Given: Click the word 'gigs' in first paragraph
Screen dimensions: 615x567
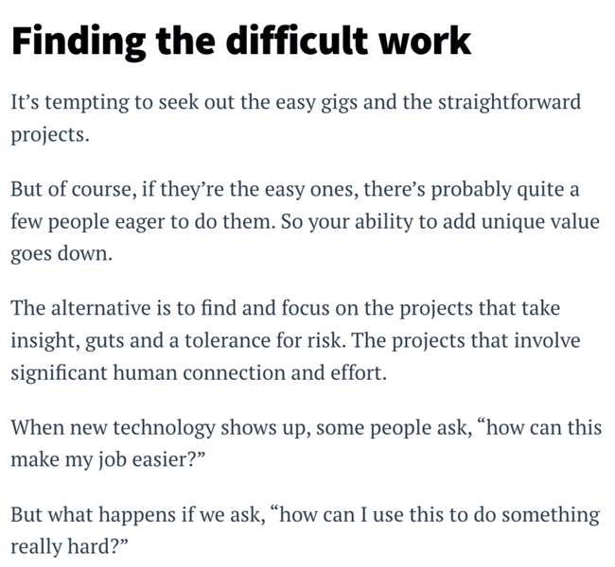Looking at the screenshot, I should point(340,104).
